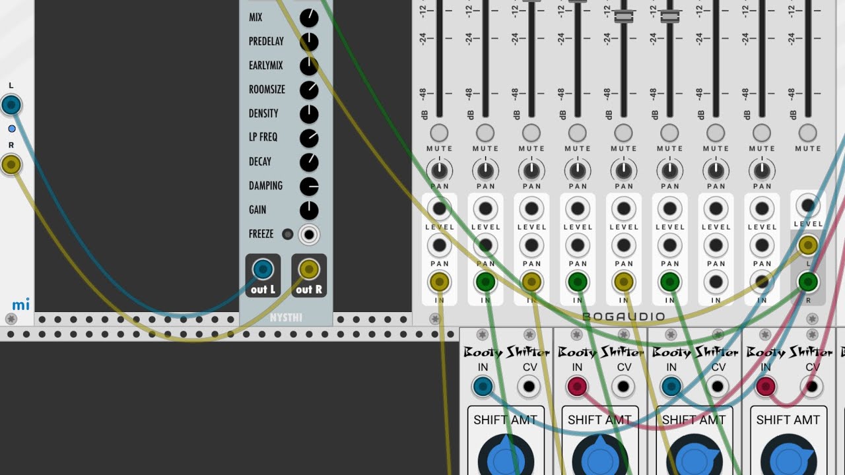Mute the mixer master output

808,133
